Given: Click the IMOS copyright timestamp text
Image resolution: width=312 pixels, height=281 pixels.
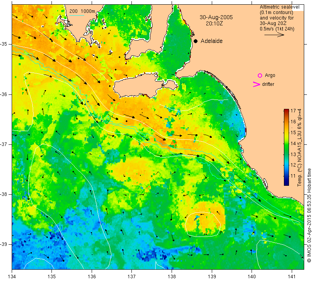Looking at the screenshot, I should (x=309, y=215).
